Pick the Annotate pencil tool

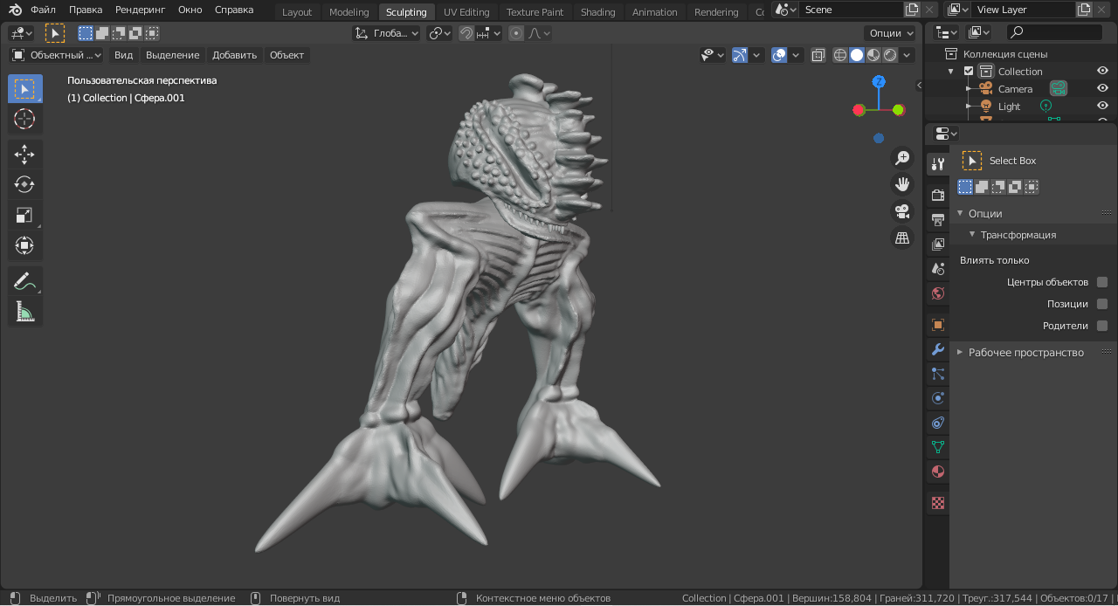25,281
